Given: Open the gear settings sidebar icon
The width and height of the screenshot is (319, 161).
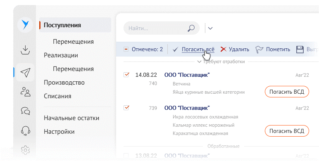Looking at the screenshot, I should coord(26,150).
